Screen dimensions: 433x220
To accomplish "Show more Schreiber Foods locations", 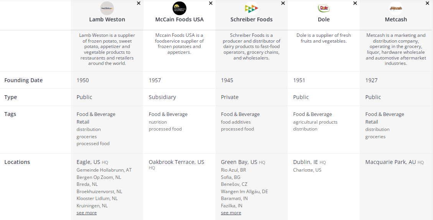I will (231, 213).
